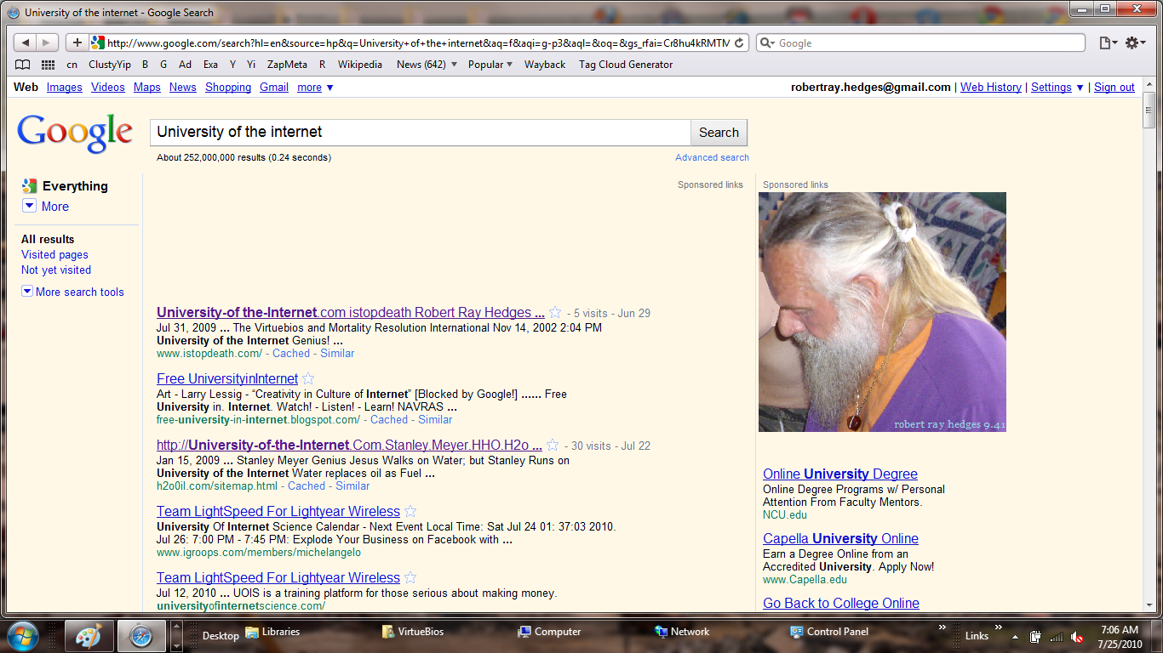This screenshot has height=653, width=1163.
Task: Launch Paint from the taskbar
Action: (x=89, y=634)
